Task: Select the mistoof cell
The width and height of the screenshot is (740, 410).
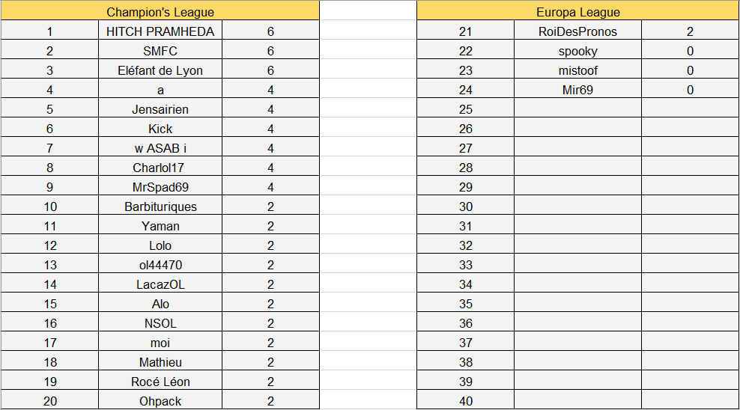Action: [577, 70]
